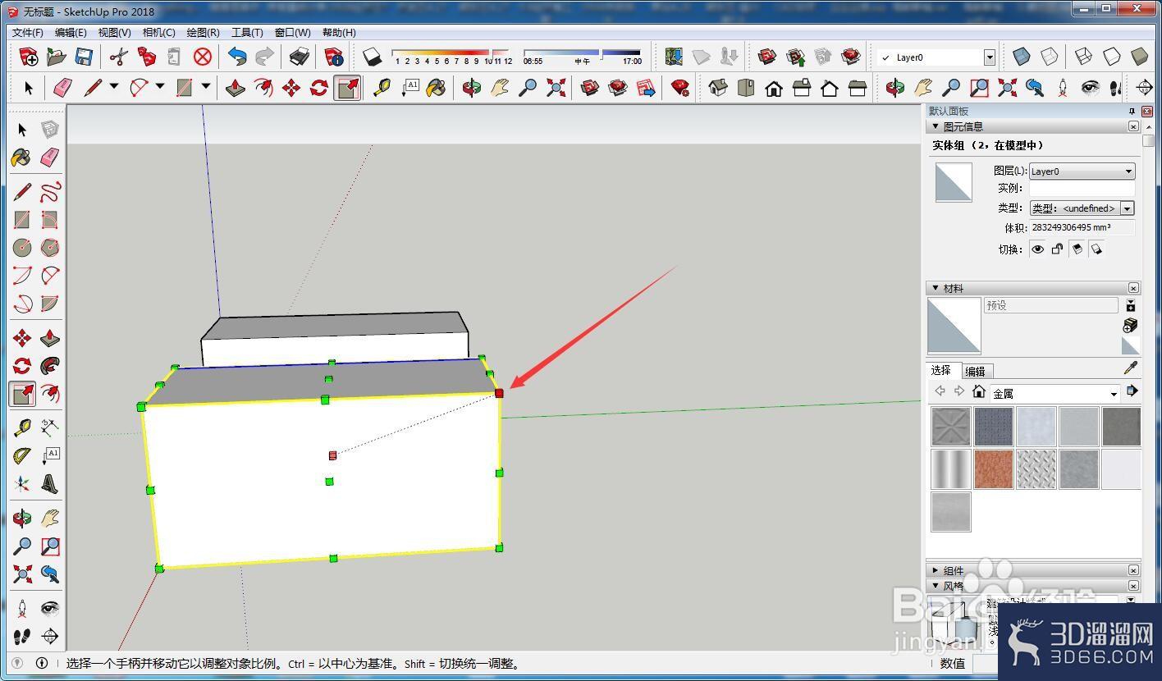Select the Eraser tool in top toolbar
This screenshot has height=681, width=1162.
tap(63, 88)
